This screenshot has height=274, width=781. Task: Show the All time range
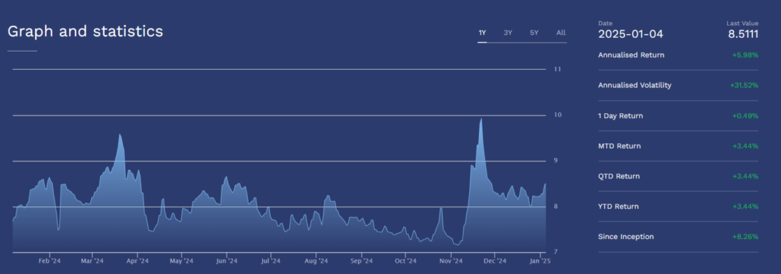click(560, 33)
